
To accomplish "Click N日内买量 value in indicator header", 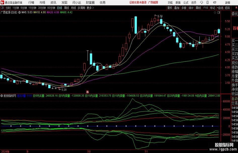I will (x=208, y=96).
